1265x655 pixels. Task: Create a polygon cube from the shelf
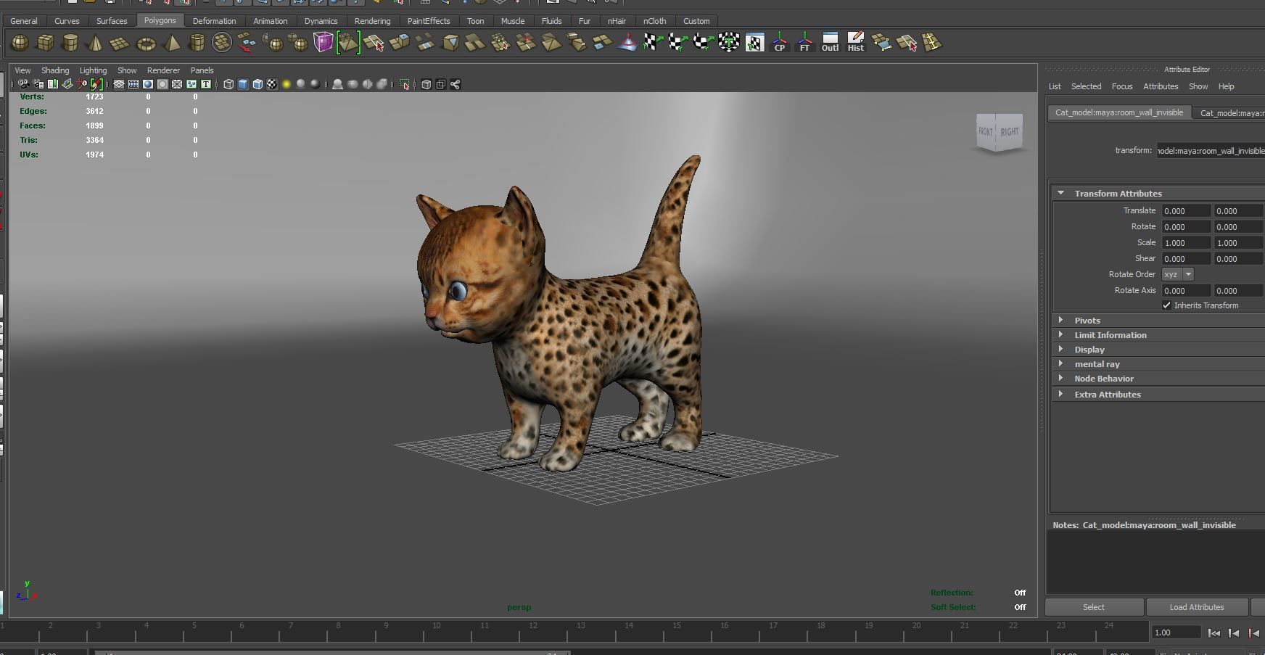tap(45, 43)
